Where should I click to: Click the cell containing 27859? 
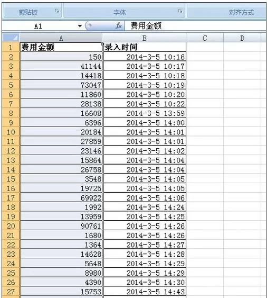pyautogui.click(x=61, y=141)
